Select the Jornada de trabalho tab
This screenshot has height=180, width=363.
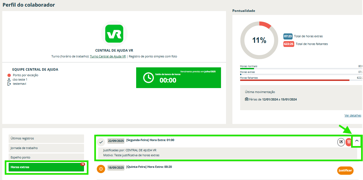coord(46,148)
